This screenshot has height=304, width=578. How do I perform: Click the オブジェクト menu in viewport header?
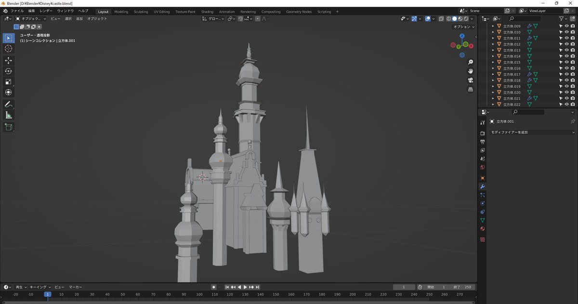click(97, 19)
